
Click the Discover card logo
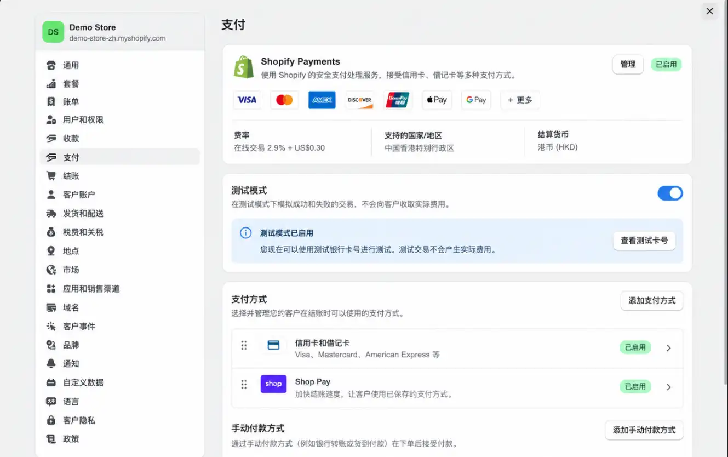coord(360,100)
